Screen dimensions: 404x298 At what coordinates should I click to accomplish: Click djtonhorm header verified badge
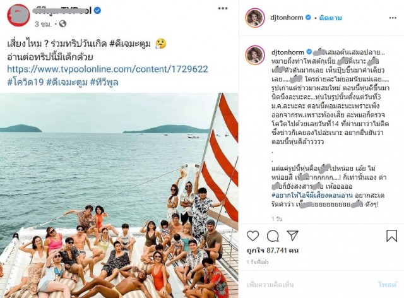tap(308, 18)
